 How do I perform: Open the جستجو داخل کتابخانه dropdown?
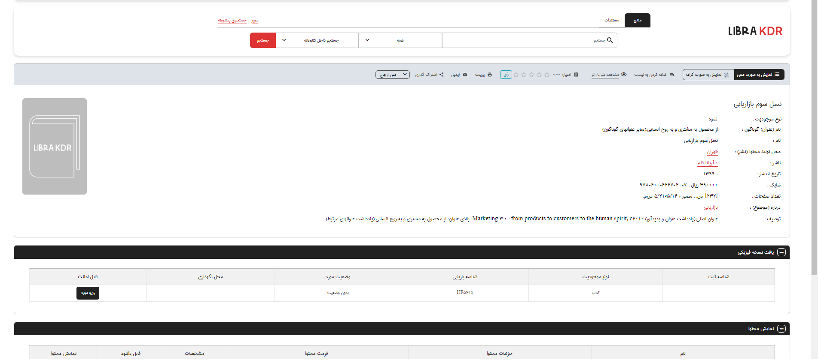tap(317, 40)
